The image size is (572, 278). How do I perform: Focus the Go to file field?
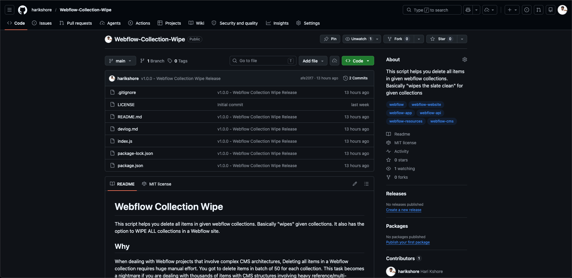click(263, 61)
